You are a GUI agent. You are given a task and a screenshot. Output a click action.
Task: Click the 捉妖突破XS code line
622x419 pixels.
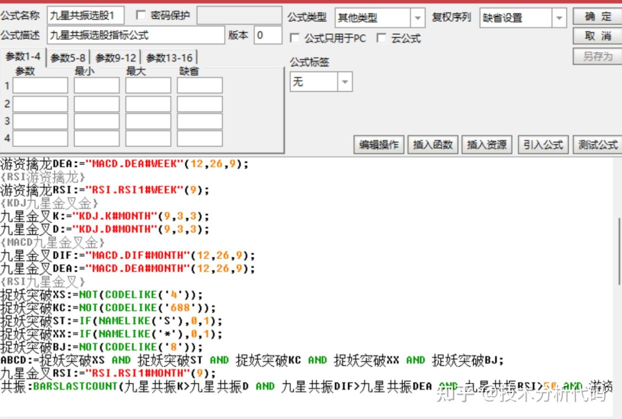102,295
